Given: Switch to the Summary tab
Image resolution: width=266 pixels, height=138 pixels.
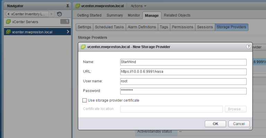Looking at the screenshot, I should pyautogui.click(x=115, y=15).
